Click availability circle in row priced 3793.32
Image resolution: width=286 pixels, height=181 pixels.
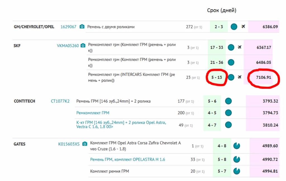[228, 101]
